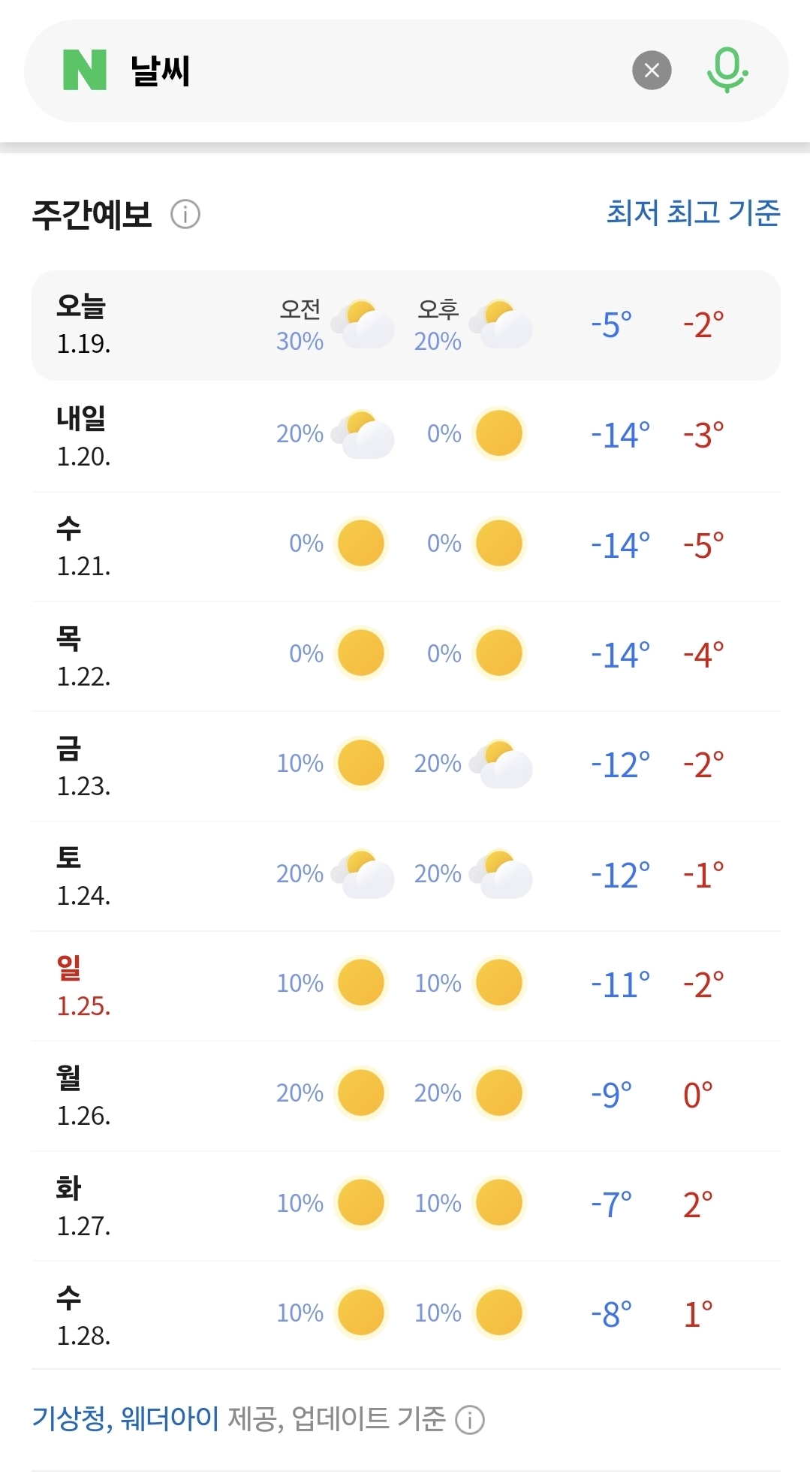Viewport: 810px width, 1477px height.
Task: Open the 기상청 provider link
Action: point(70,1419)
